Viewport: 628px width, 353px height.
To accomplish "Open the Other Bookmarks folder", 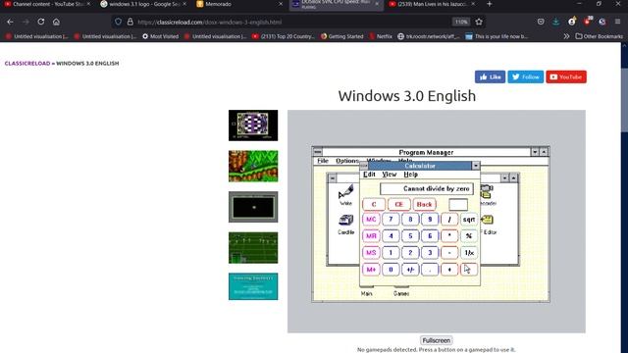I will point(600,36).
